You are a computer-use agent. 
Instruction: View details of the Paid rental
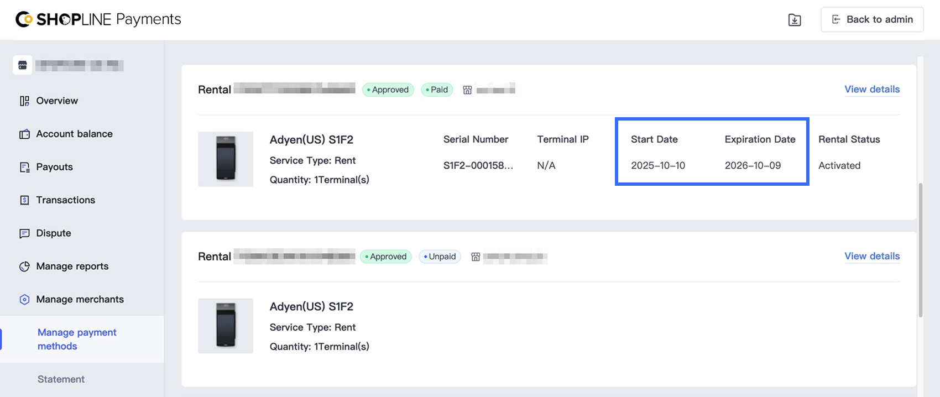872,90
